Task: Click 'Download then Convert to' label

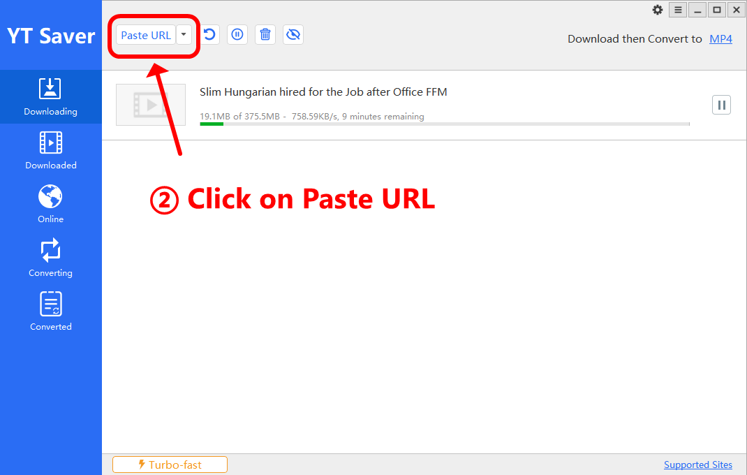Action: point(635,39)
